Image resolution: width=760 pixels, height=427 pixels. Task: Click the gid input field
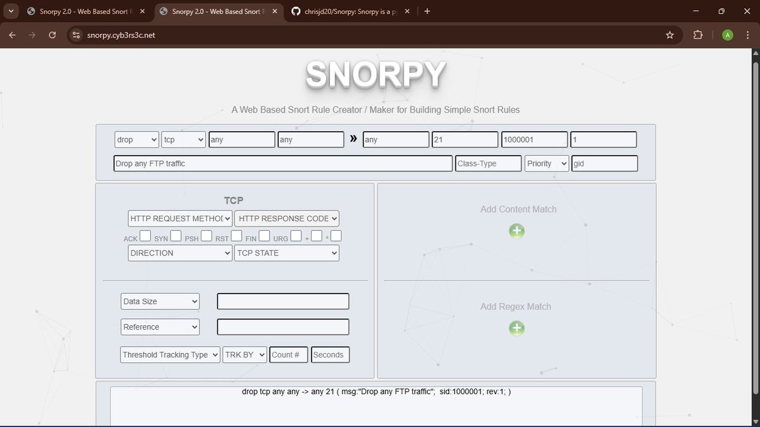604,163
